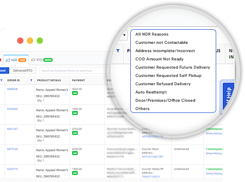Click the green COD badge for 4750.00 payment
Image resolution: width=245 pixels, height=182 pixels.
click(75, 133)
